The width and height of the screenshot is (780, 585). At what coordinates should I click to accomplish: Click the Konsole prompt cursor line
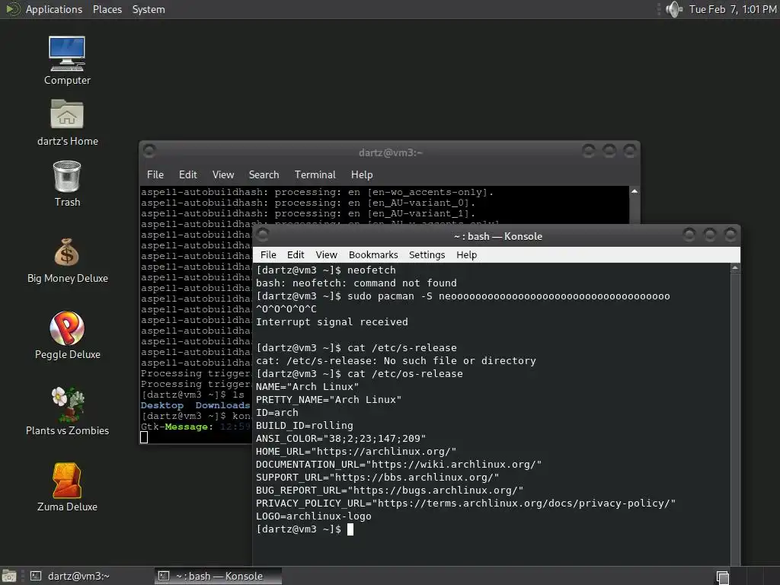(x=305, y=529)
